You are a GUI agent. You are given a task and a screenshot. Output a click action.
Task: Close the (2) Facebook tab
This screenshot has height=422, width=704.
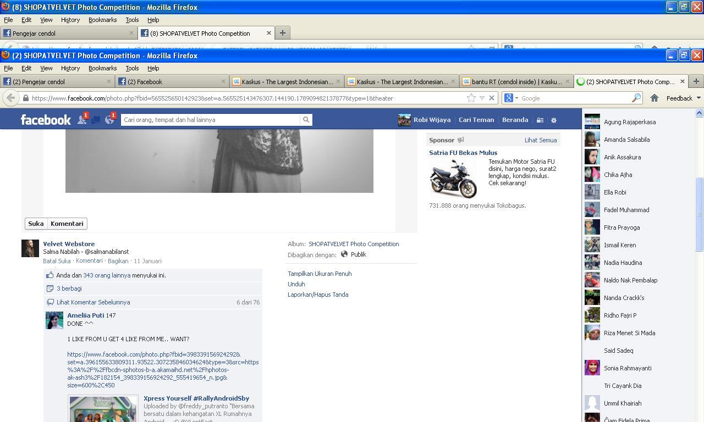click(x=223, y=81)
